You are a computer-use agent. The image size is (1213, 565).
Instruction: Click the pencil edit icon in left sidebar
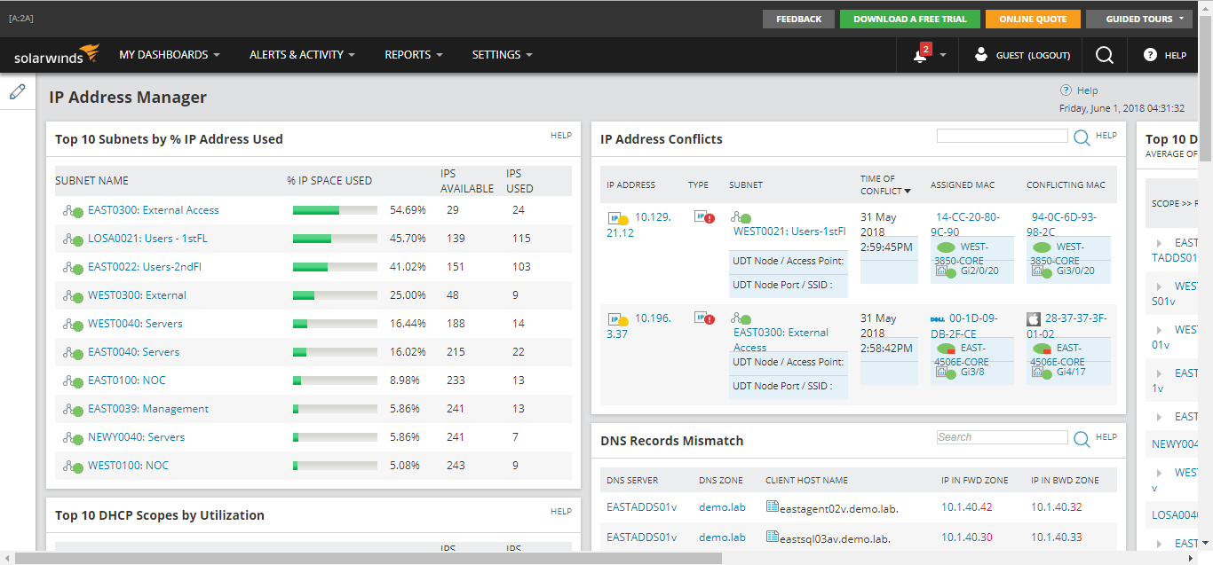click(16, 91)
